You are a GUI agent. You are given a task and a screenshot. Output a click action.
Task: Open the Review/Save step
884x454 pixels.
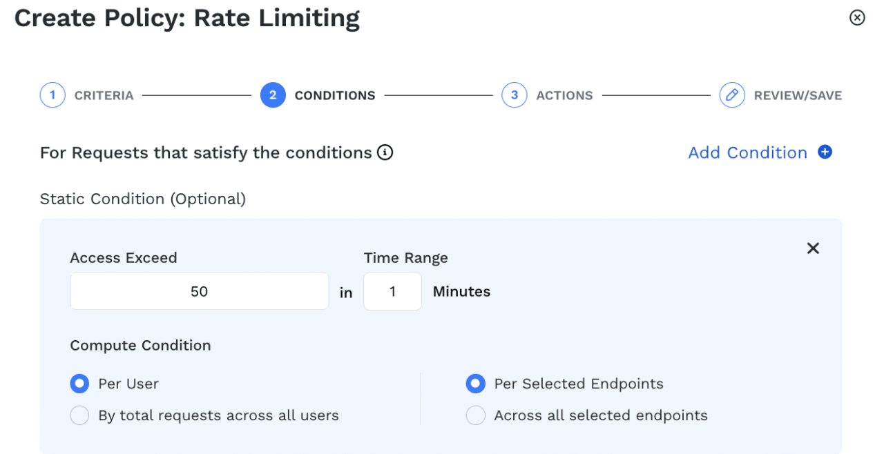coord(799,95)
